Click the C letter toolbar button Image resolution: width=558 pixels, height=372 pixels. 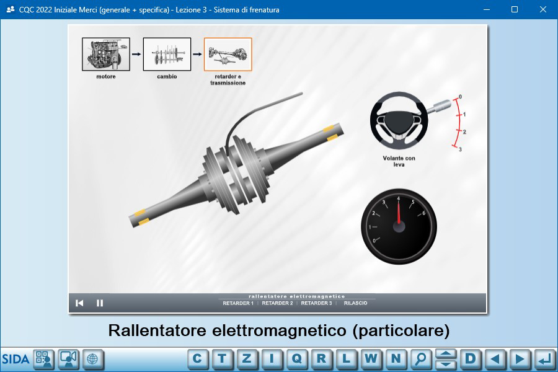click(198, 358)
